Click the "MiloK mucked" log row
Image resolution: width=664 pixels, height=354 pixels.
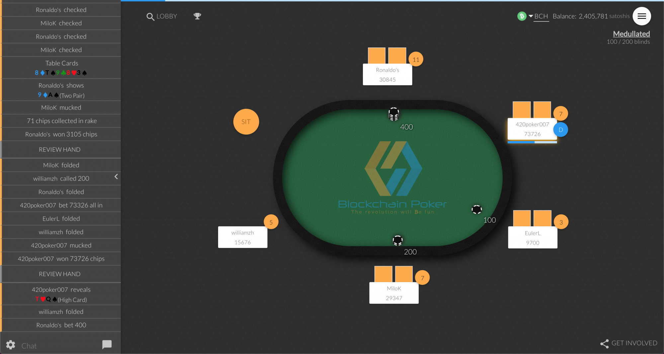coord(61,107)
